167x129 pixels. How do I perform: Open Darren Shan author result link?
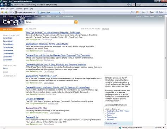coord(58,55)
